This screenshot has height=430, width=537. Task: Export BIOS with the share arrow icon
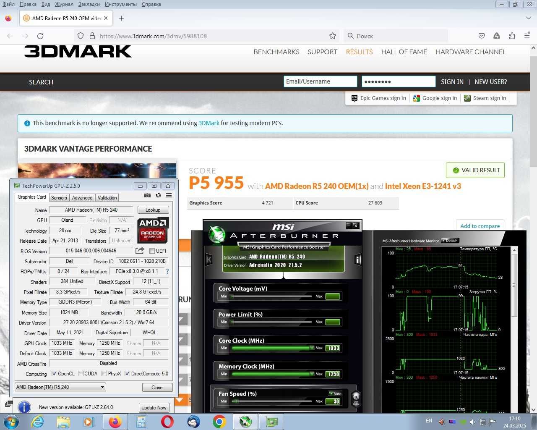click(x=140, y=251)
